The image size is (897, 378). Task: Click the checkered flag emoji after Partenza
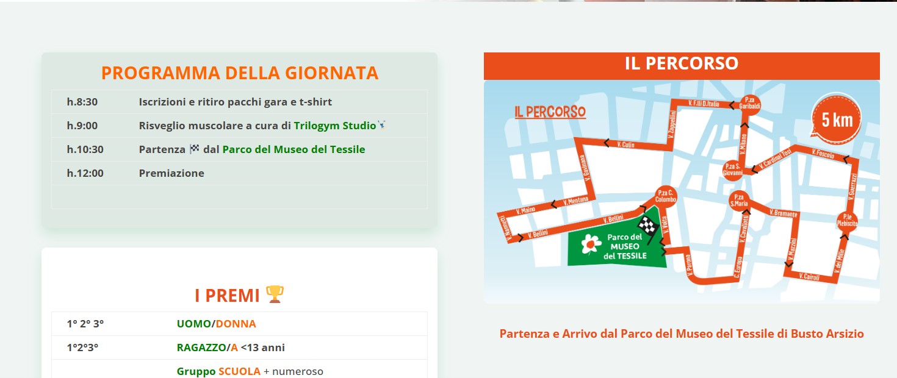pos(195,149)
